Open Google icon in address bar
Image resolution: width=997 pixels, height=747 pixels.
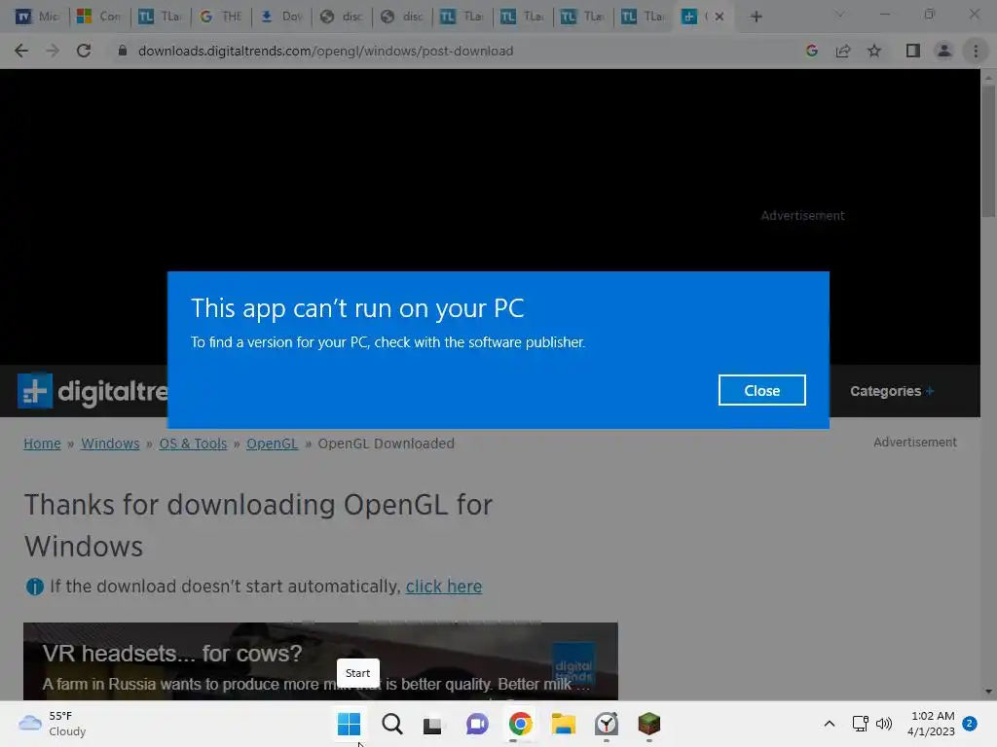[811, 51]
